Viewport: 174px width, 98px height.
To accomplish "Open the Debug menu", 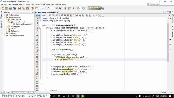I will (x=37, y=4).
